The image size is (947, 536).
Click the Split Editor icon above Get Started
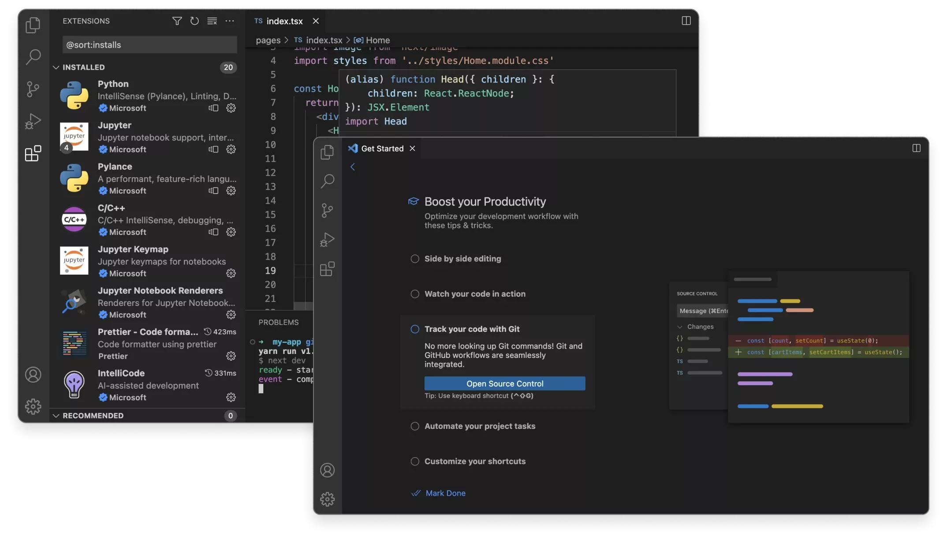(916, 148)
